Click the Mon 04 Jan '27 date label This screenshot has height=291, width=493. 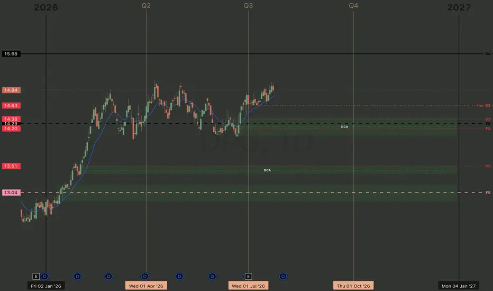(459, 286)
